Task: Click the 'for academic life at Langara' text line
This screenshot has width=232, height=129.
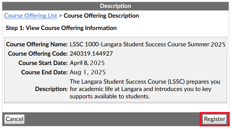Action: click(141, 89)
